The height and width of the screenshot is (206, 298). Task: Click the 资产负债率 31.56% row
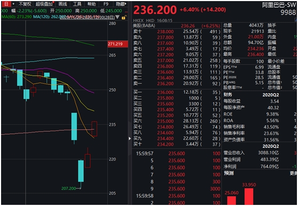251,139
